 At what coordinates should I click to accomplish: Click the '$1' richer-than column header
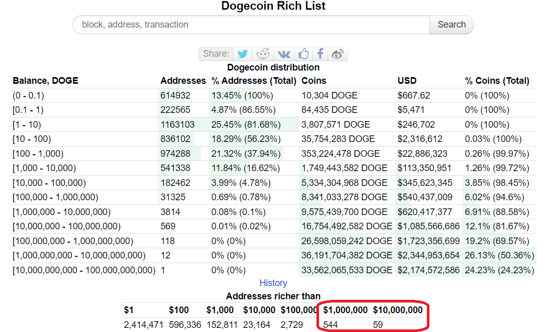click(x=129, y=310)
